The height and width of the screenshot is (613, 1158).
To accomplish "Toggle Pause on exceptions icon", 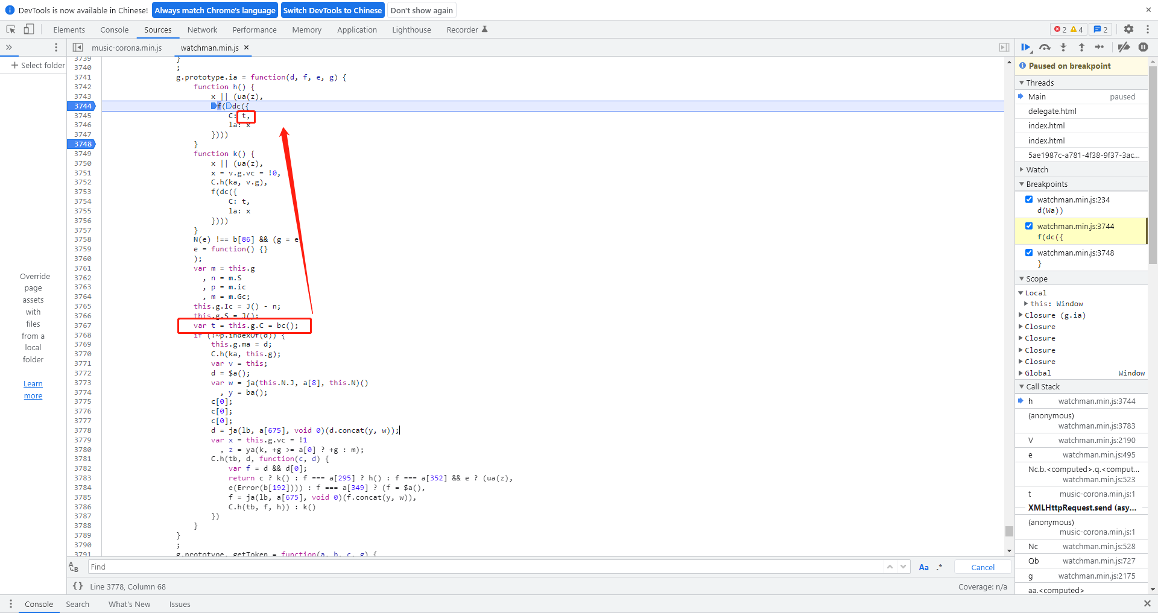I will click(x=1143, y=47).
